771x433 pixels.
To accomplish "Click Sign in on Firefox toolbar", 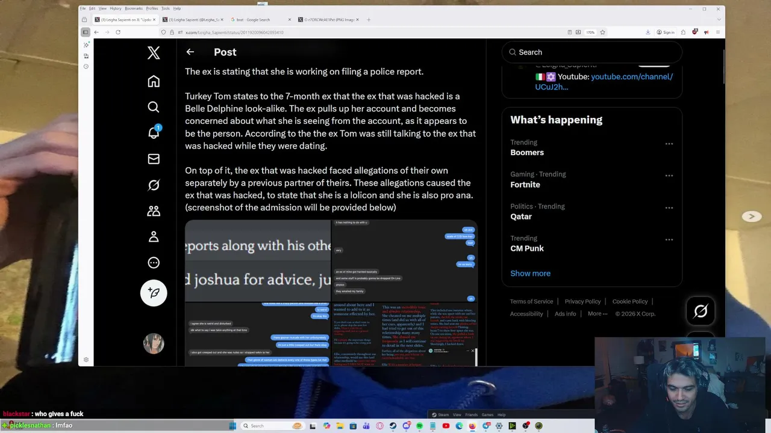I will point(666,32).
